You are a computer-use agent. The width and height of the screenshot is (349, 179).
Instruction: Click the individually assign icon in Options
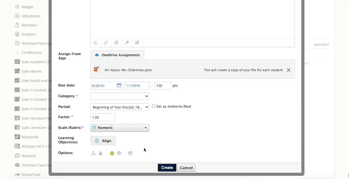coord(93,153)
